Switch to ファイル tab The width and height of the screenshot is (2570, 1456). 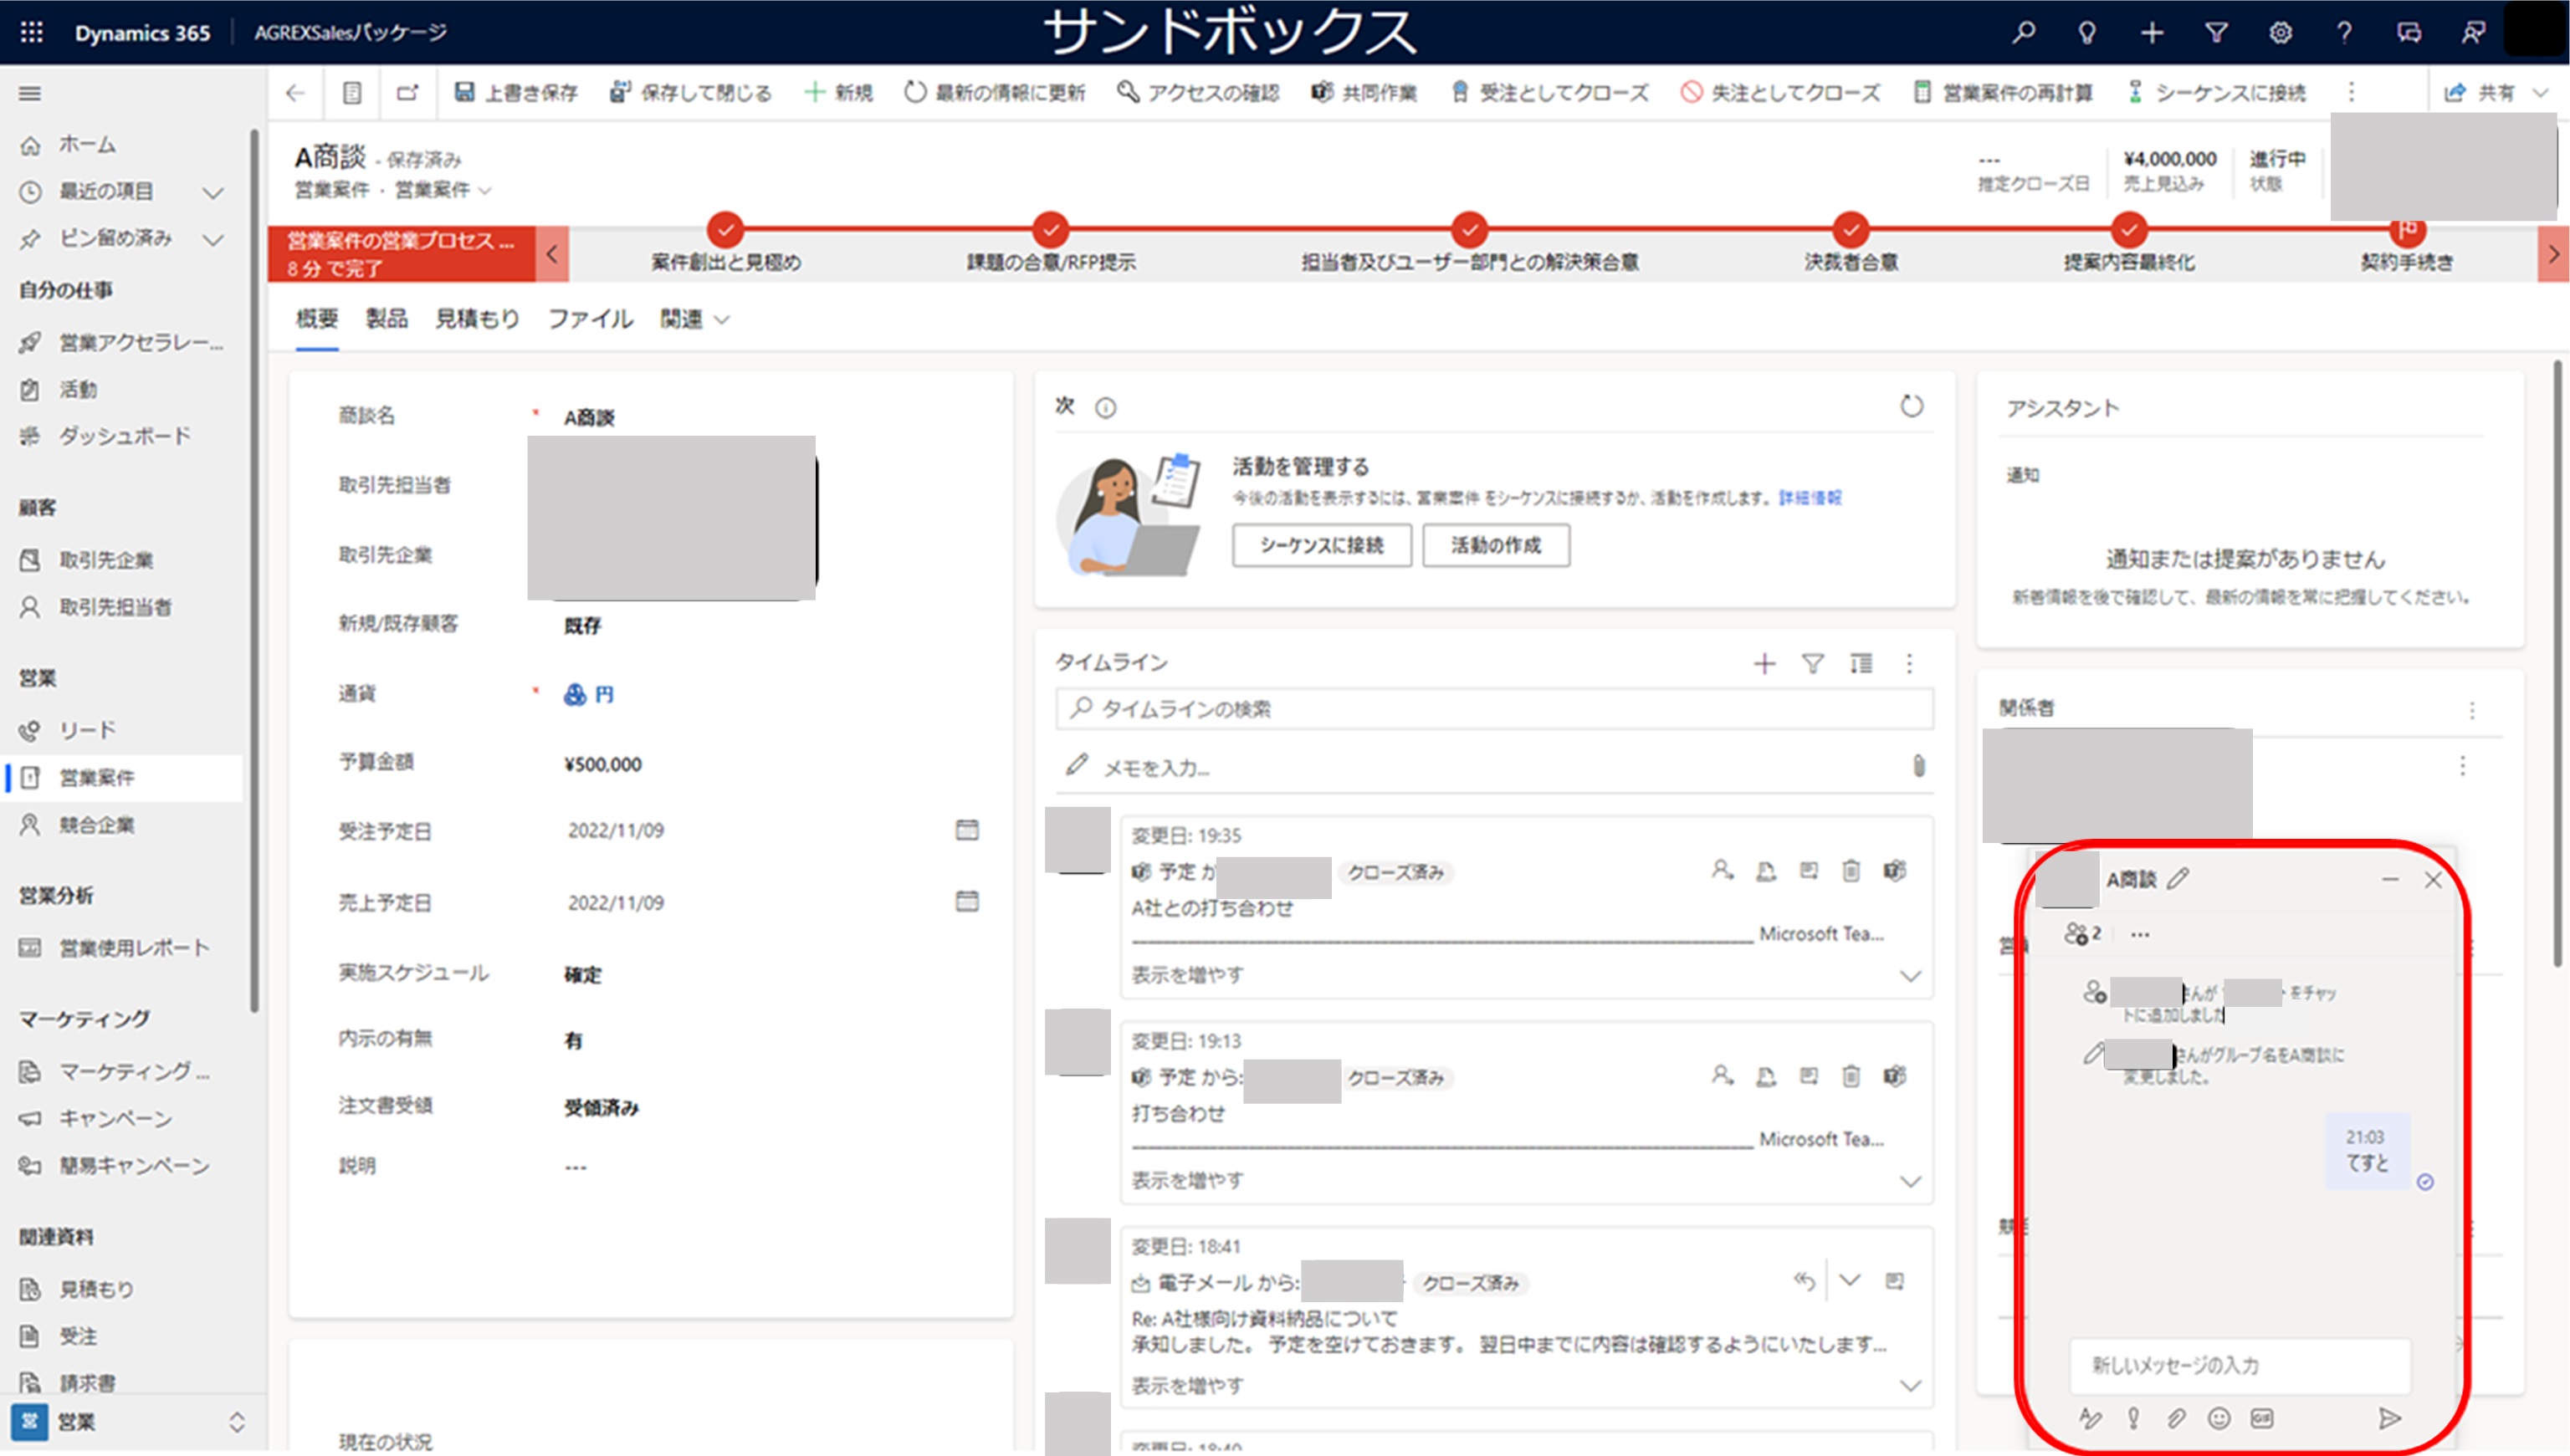coord(591,319)
